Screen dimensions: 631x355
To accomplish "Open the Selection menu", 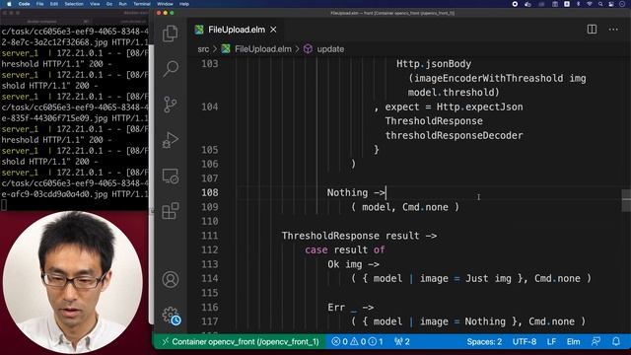I will (74, 4).
